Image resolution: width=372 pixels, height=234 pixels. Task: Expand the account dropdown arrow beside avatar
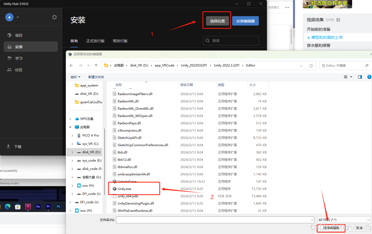(x=18, y=17)
